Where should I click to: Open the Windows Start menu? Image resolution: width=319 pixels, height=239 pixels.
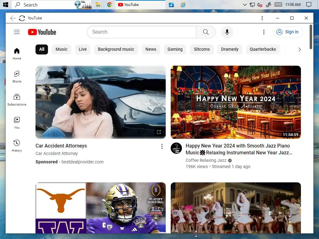(x=6, y=4)
